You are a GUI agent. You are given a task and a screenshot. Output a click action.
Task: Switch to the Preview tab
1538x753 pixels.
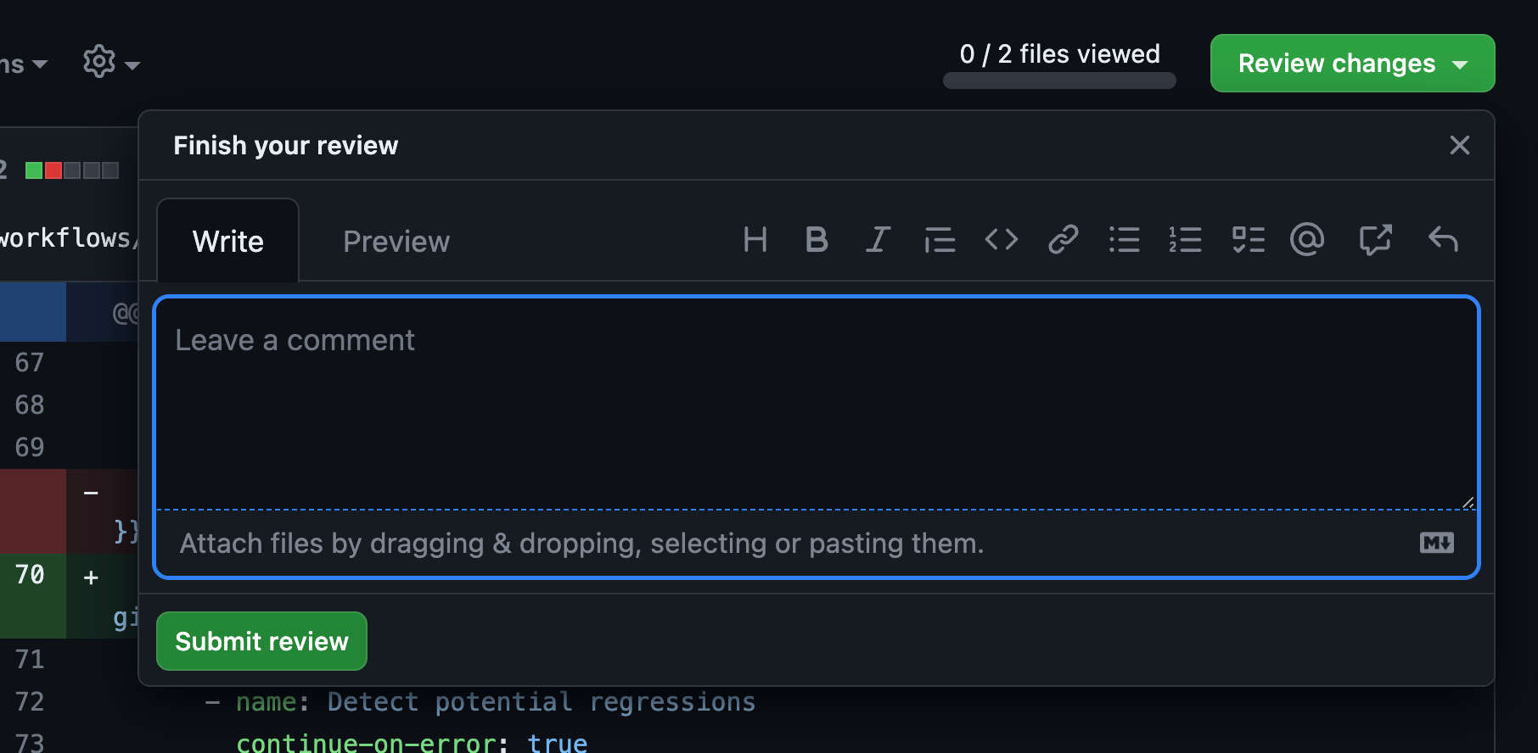click(x=396, y=241)
